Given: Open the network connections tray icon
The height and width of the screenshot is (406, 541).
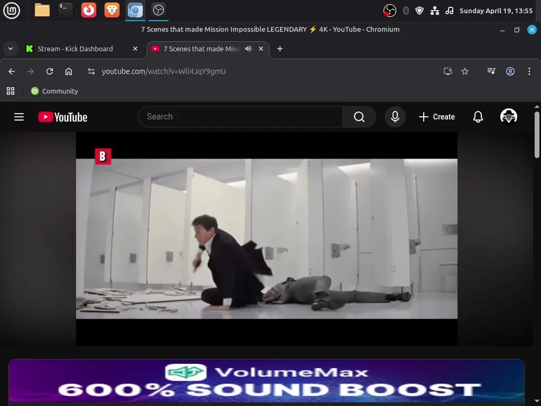Looking at the screenshot, I should 434,11.
